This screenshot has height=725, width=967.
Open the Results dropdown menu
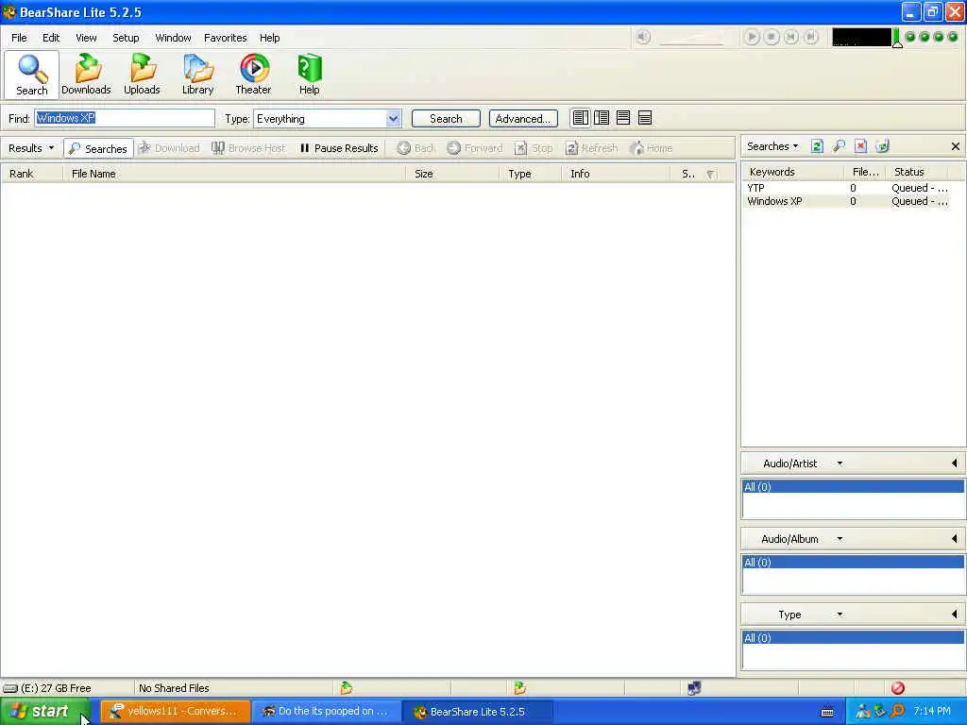31,148
